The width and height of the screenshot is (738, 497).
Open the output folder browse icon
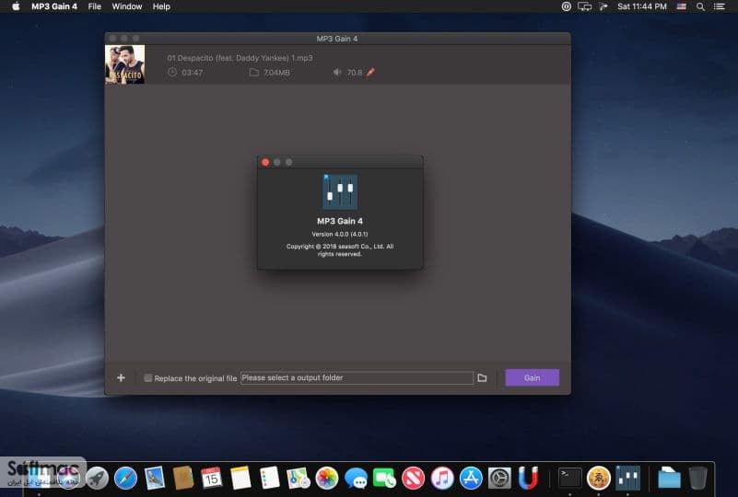[x=482, y=377]
